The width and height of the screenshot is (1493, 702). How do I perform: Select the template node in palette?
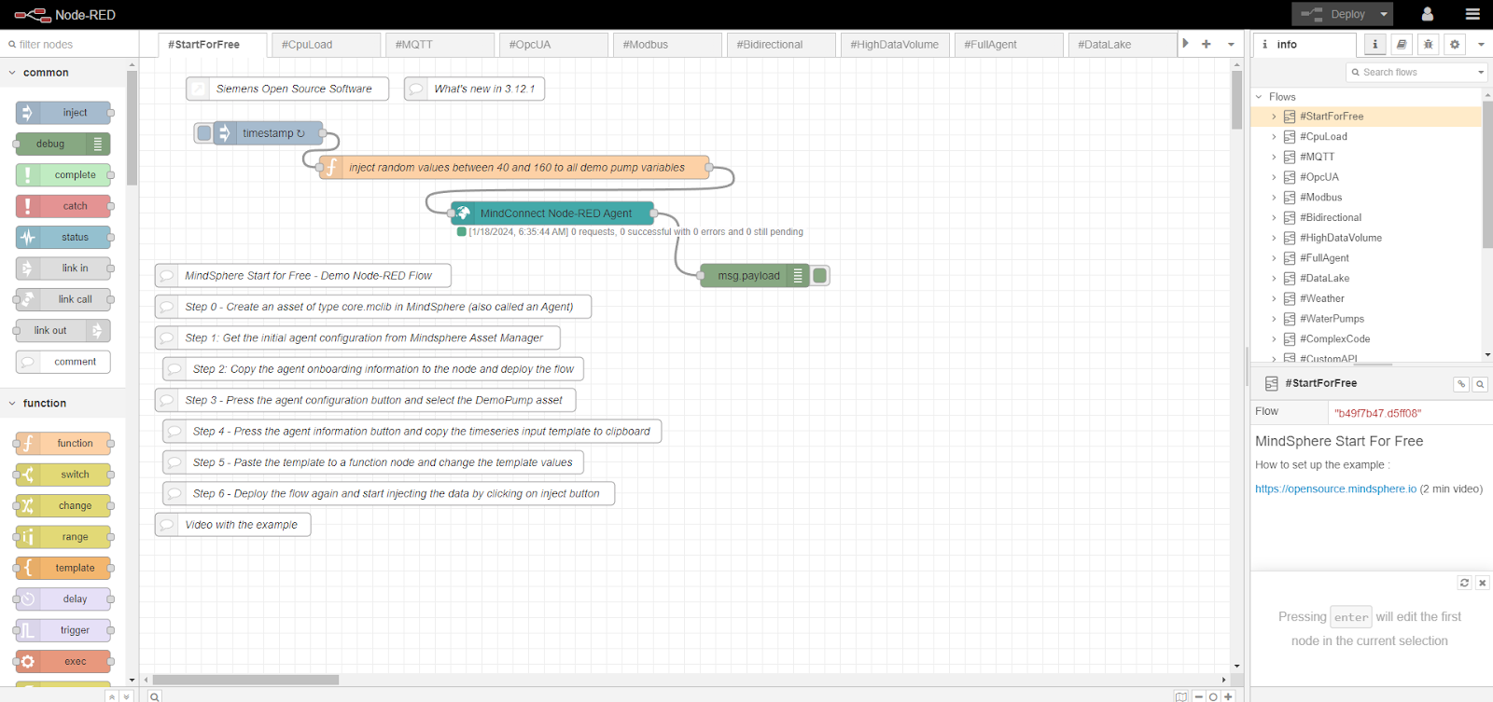(63, 568)
